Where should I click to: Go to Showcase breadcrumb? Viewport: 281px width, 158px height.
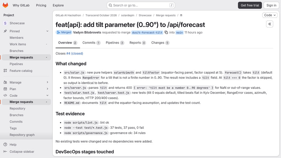pyautogui.click(x=145, y=15)
